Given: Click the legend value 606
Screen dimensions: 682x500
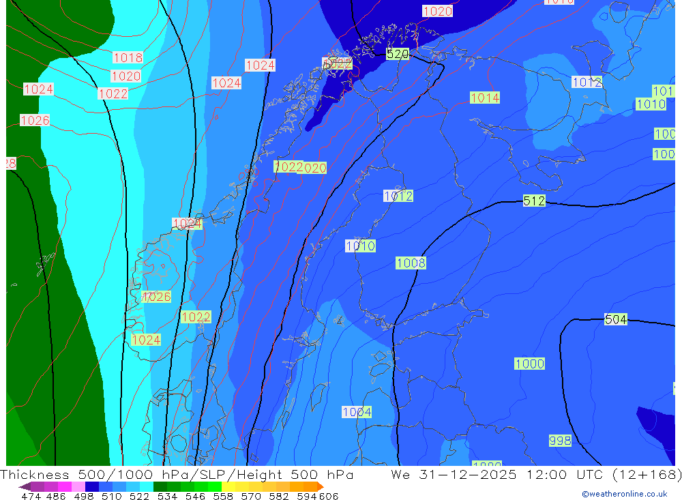Looking at the screenshot, I should pyautogui.click(x=329, y=496).
